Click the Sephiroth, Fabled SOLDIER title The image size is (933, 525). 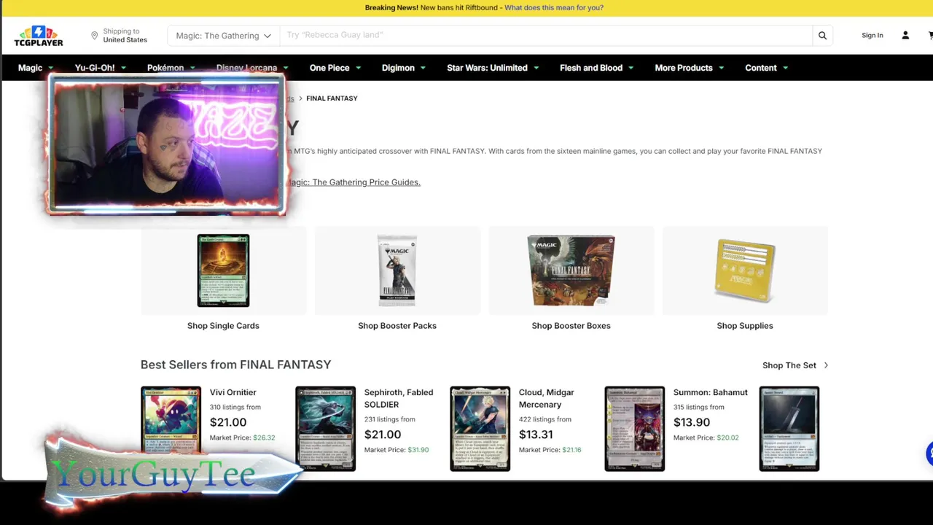[x=399, y=398]
